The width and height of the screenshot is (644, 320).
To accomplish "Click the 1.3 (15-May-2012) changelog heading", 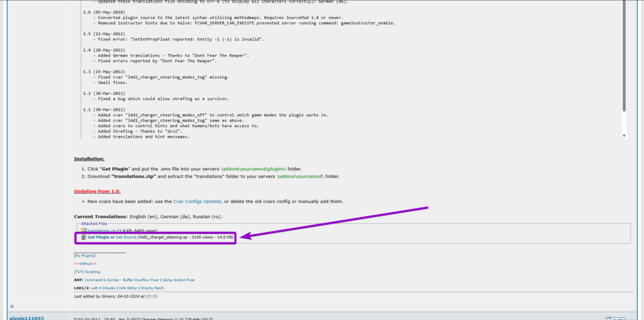I will point(104,72).
